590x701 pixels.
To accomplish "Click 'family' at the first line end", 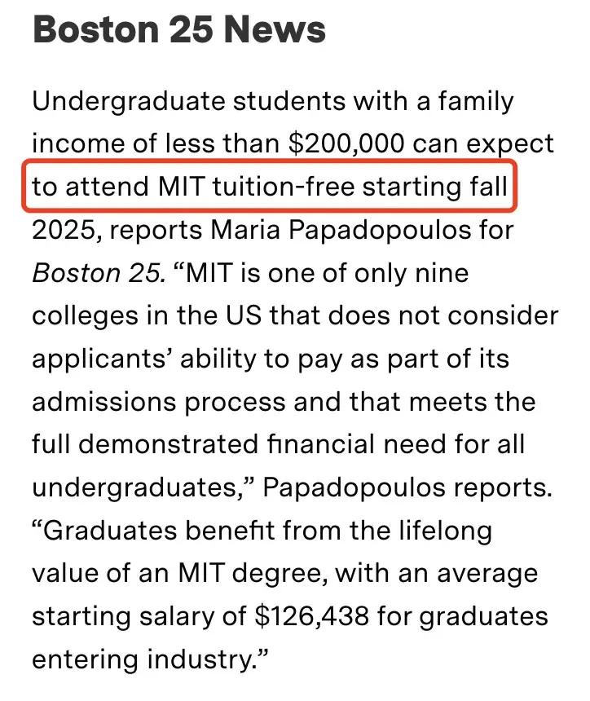I will click(x=476, y=102).
